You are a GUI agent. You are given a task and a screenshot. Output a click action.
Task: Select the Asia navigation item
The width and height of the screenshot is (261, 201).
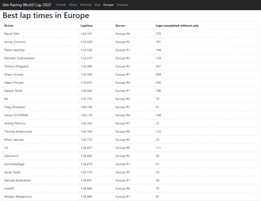pyautogui.click(x=97, y=5)
